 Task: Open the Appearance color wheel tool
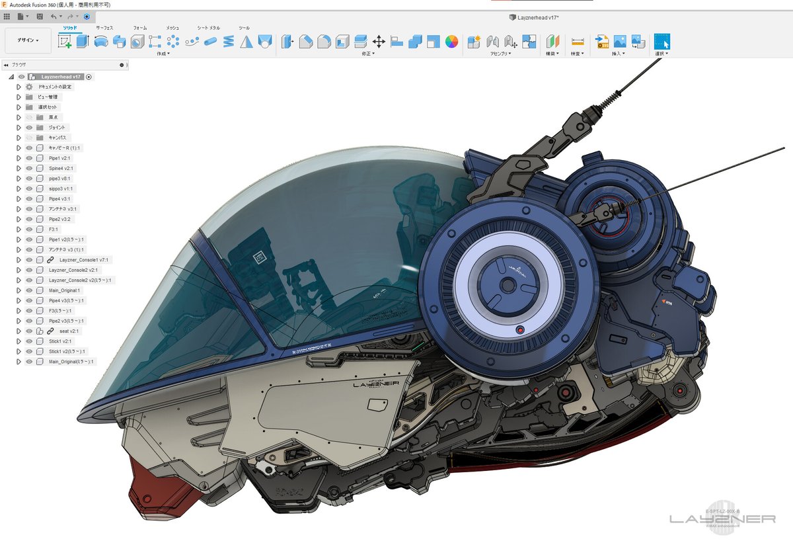click(451, 42)
